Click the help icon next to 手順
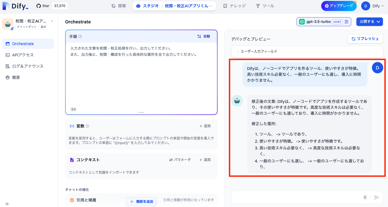Screen dimensions: 388x207 coord(80,36)
